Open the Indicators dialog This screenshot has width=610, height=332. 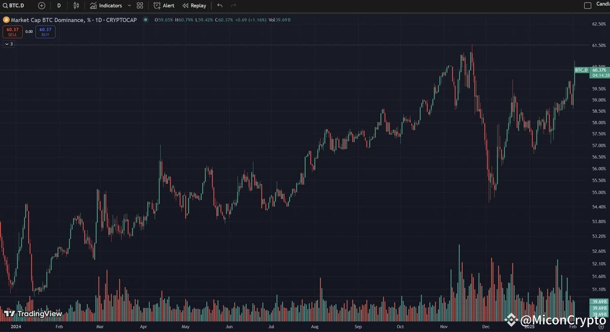(106, 6)
